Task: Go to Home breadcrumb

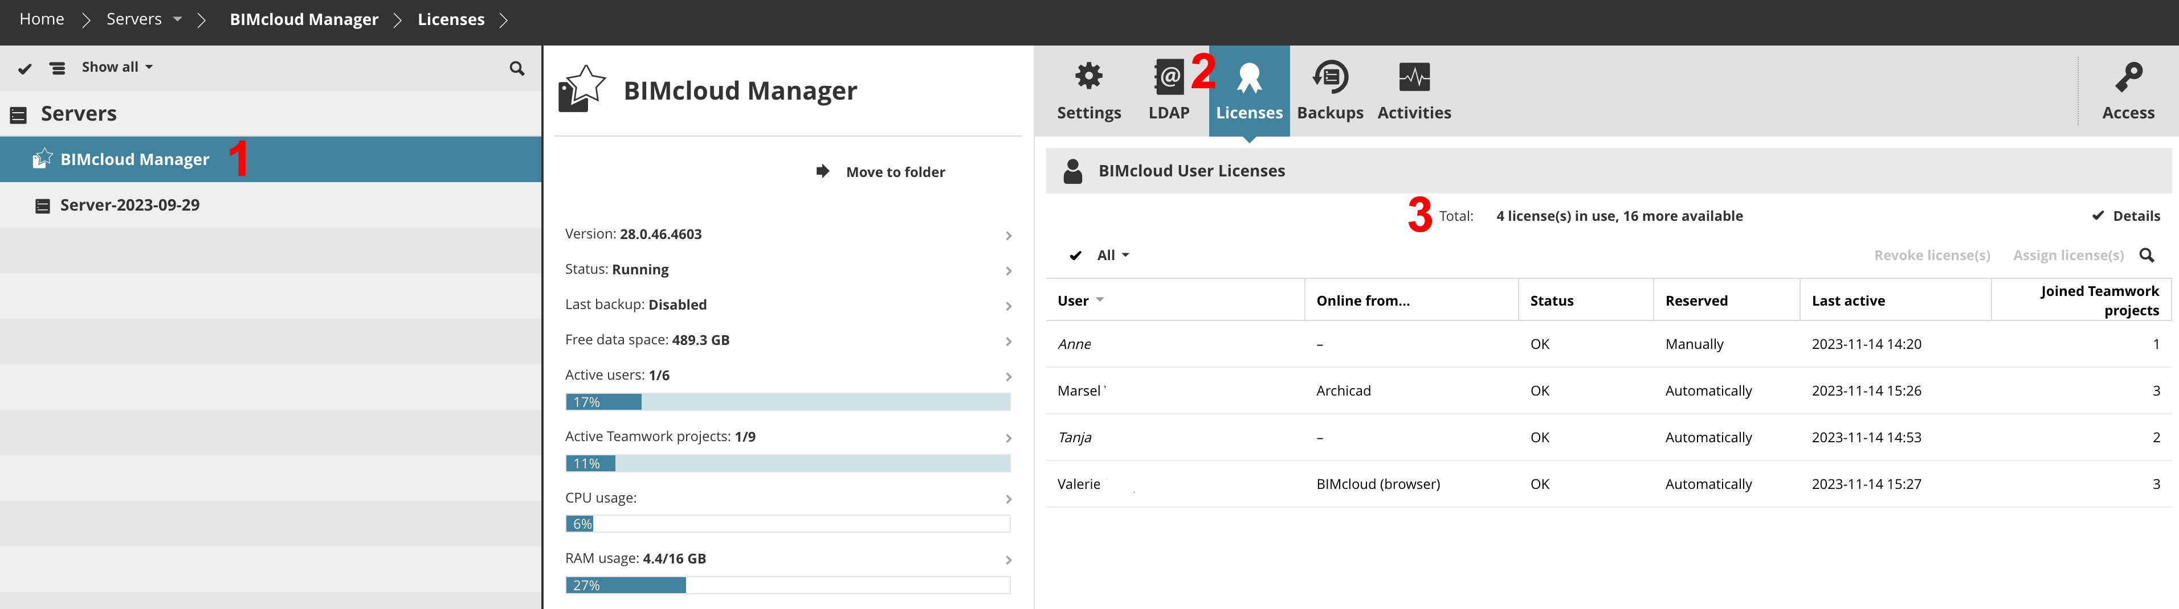Action: coord(42,19)
